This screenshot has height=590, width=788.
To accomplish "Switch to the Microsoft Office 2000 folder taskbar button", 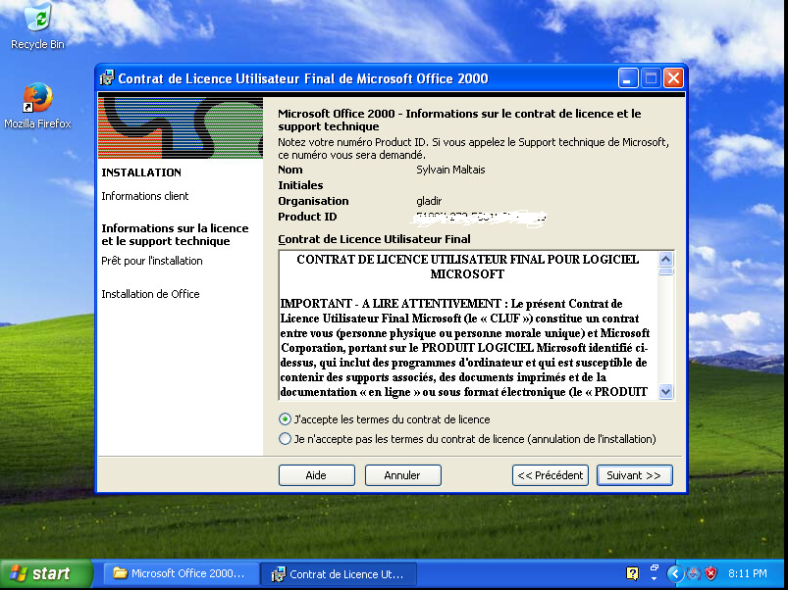I will pos(181,573).
